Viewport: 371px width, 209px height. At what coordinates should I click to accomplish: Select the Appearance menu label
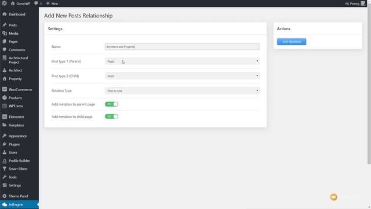[18, 136]
